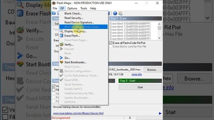Click the two-people toolbar icon
This screenshot has height=120, width=214.
click(120, 13)
